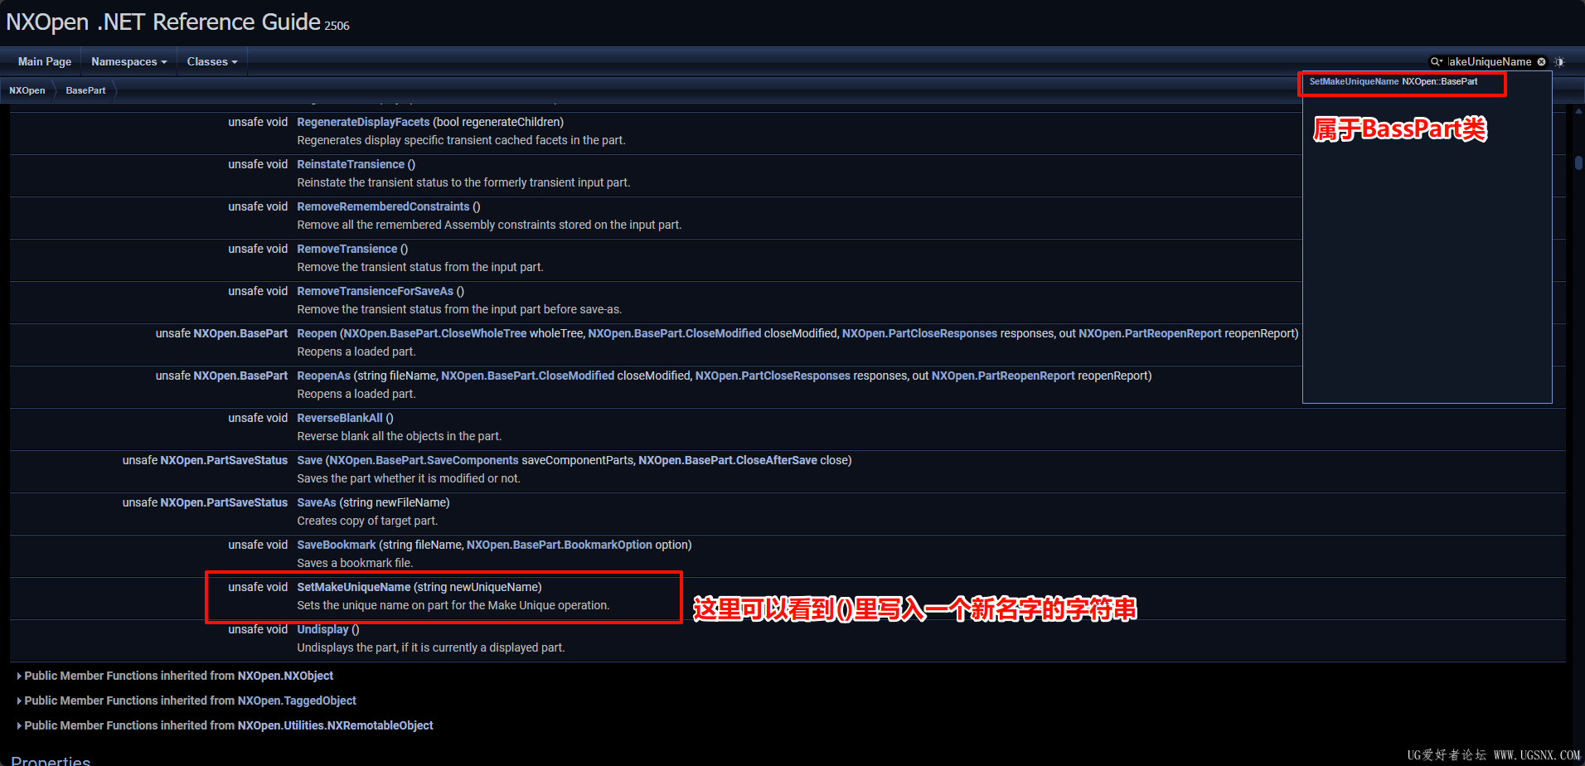Open the RemoveRememberedConstraints method link
Screen dimensions: 1585x766
point(383,206)
